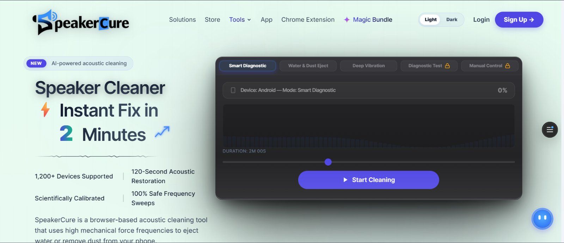564x243 pixels.
Task: Click the lock icon on Diagnostic Test
Action: pyautogui.click(x=447, y=66)
